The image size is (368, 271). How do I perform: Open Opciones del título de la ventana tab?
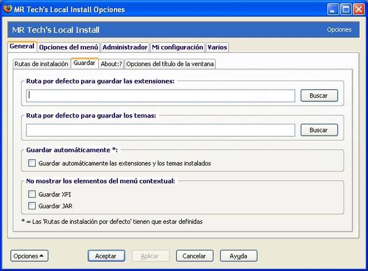pos(170,64)
